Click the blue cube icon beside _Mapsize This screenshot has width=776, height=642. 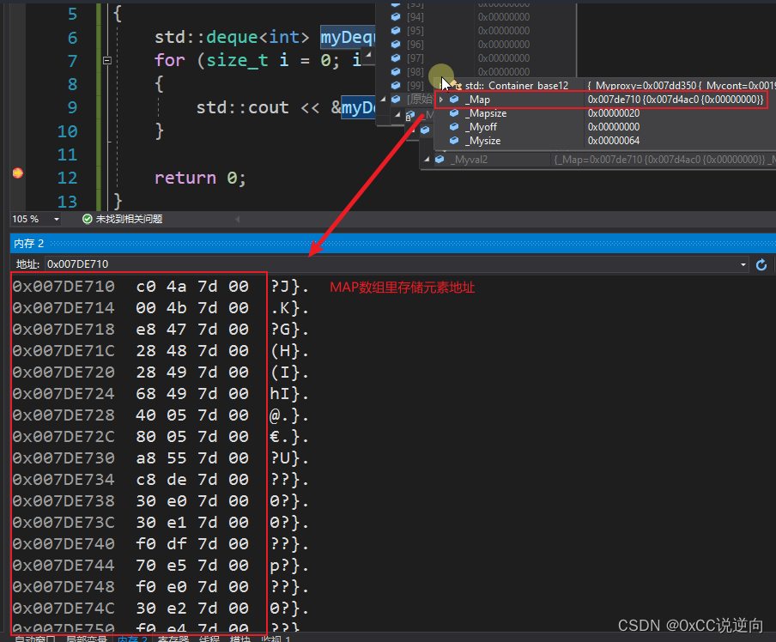pos(453,113)
